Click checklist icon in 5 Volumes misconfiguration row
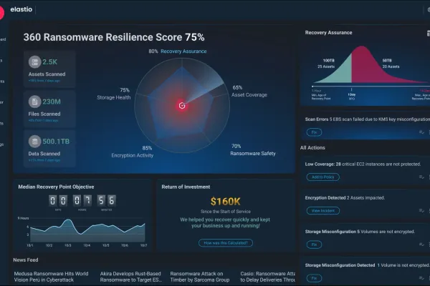The width and height of the screenshot is (430, 286). point(421,245)
